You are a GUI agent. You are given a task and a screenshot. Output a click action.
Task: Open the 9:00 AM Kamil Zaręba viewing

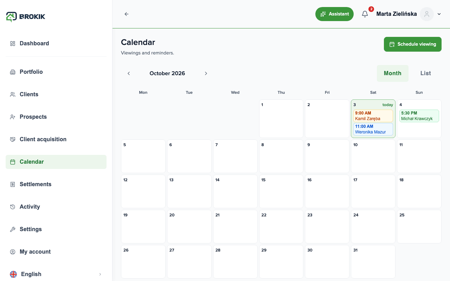(x=373, y=116)
